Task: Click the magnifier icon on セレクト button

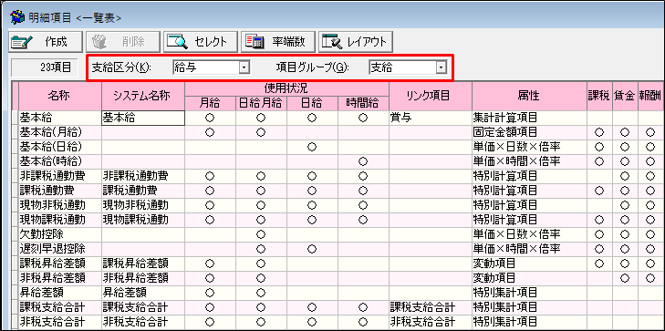Action: coord(177,42)
